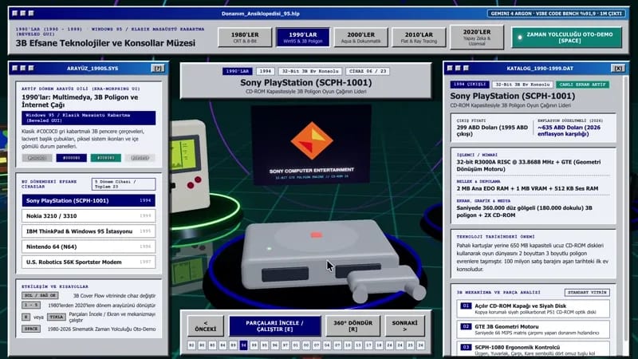Click the 01 badge of Açılır CD-ROM Kapağı
Screen dimensions: 638x359
466,306
